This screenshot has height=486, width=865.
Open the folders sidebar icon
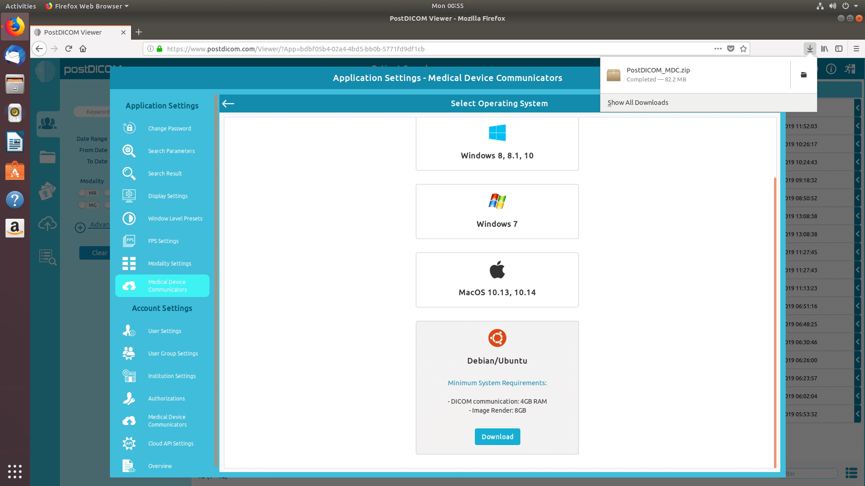(47, 157)
